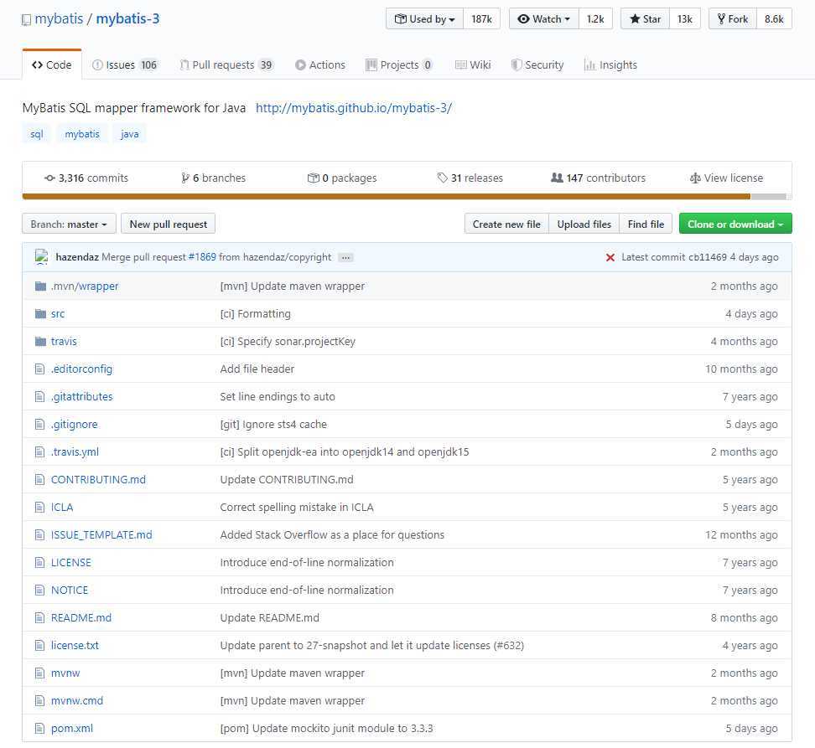815x748 pixels.
Task: Fork the mybatis-3 repository
Action: 733,19
